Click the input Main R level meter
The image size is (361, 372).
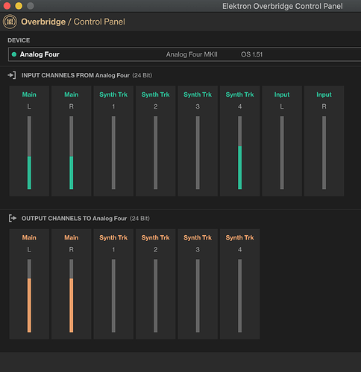coord(72,153)
